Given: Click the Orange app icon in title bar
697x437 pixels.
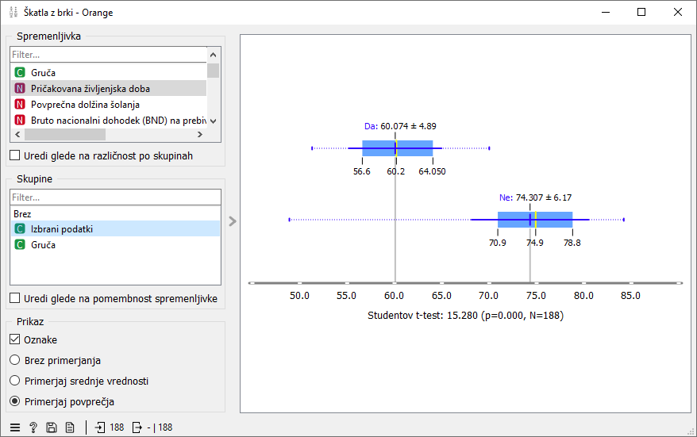Looking at the screenshot, I should [13, 12].
